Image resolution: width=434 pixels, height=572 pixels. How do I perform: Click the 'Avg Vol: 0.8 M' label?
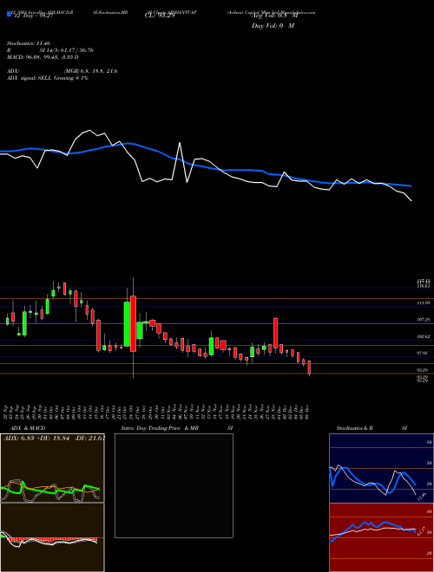coord(274,16)
